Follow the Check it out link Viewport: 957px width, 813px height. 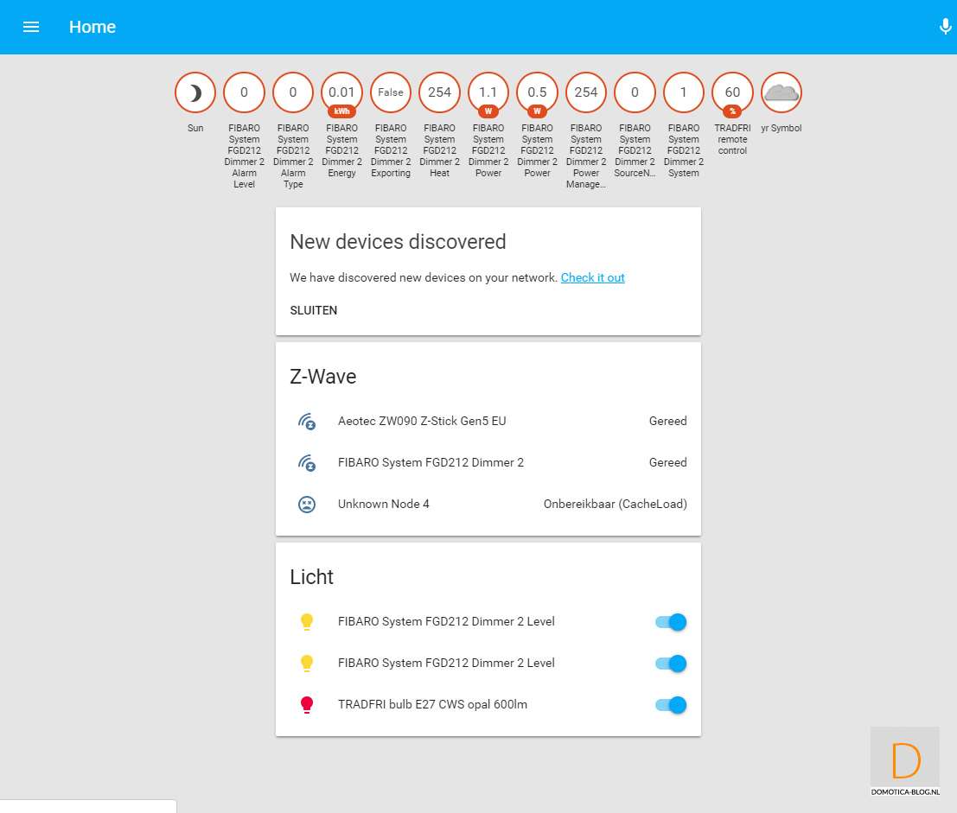(592, 278)
